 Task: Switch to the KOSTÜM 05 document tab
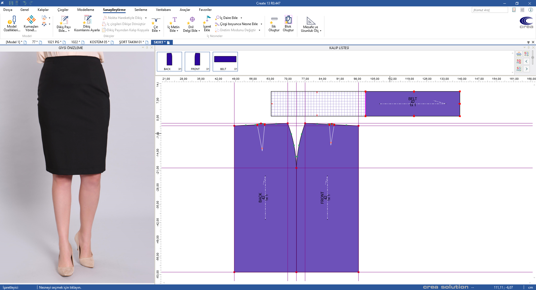pos(99,42)
